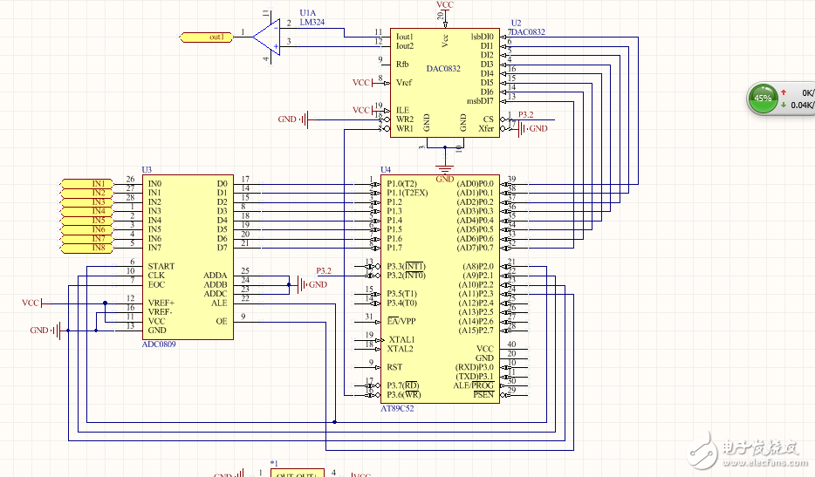Screen dimensions: 815x477
Task: Click the P1.0(T2) pin name
Action: [x=401, y=183]
